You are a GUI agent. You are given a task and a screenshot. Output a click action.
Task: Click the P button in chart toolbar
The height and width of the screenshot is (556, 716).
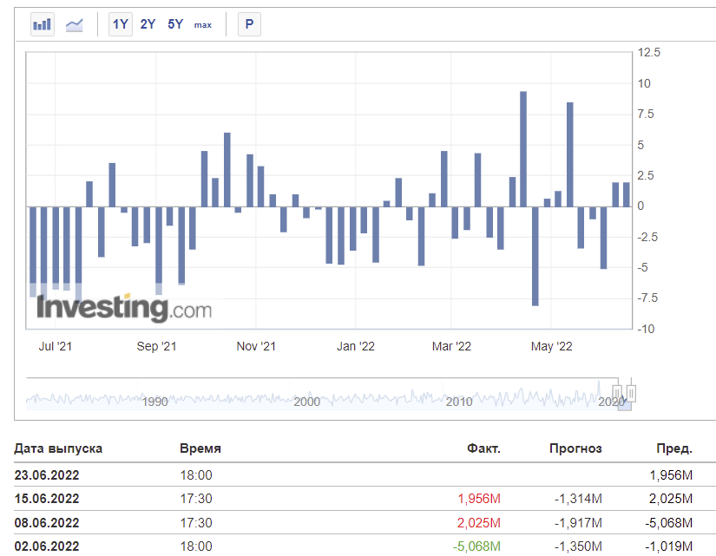point(249,24)
